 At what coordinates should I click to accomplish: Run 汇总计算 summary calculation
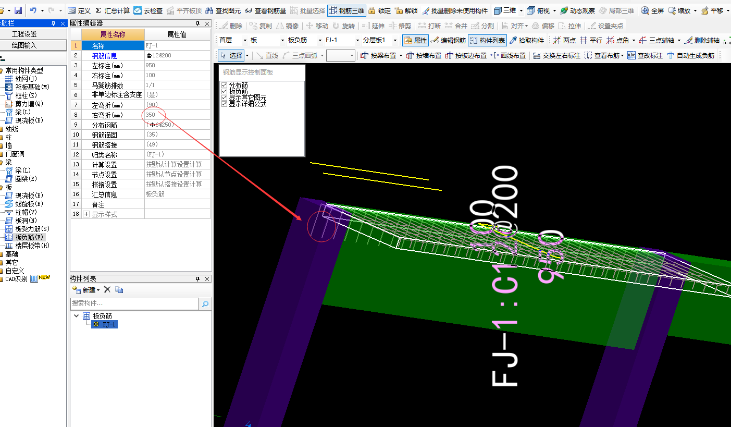point(113,10)
